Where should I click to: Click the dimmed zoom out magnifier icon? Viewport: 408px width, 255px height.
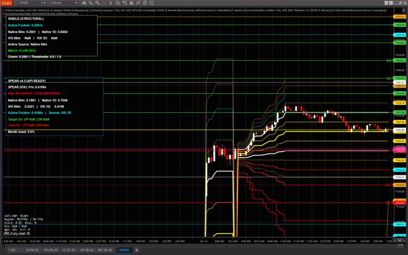coord(104,3)
